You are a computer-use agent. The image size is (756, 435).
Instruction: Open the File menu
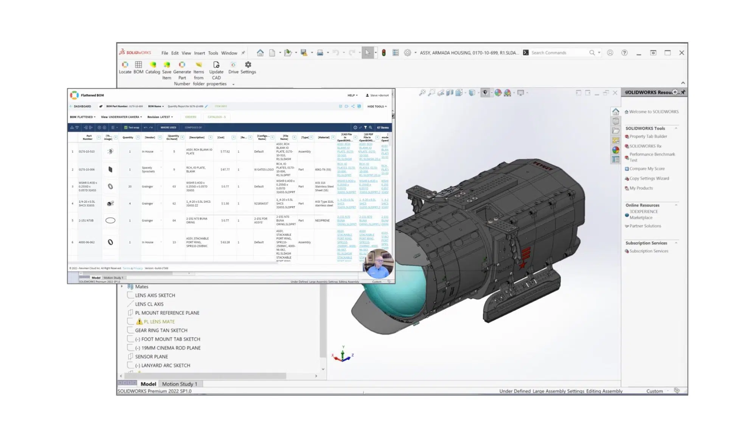pyautogui.click(x=165, y=53)
